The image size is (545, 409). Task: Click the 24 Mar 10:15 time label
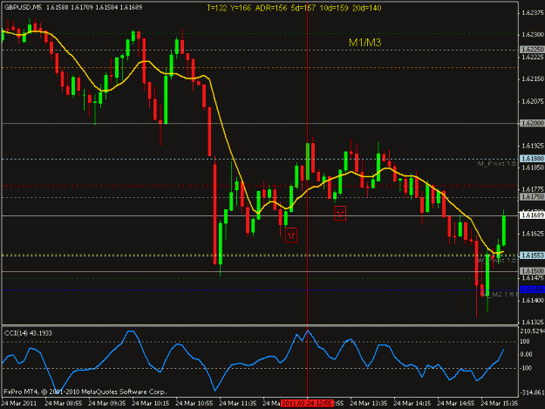click(x=151, y=404)
